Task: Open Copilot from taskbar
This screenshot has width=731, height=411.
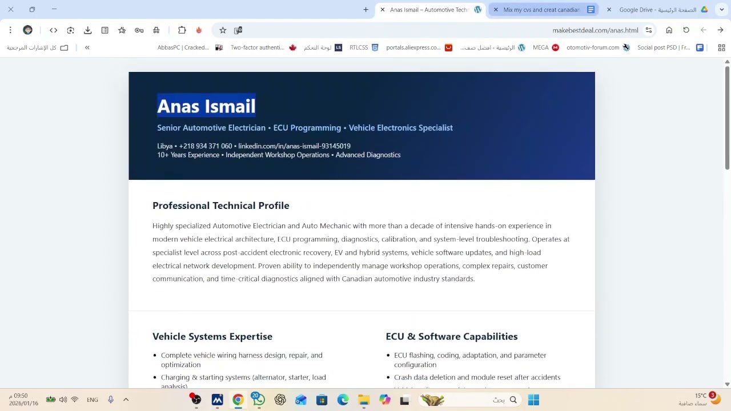Action: (x=385, y=400)
